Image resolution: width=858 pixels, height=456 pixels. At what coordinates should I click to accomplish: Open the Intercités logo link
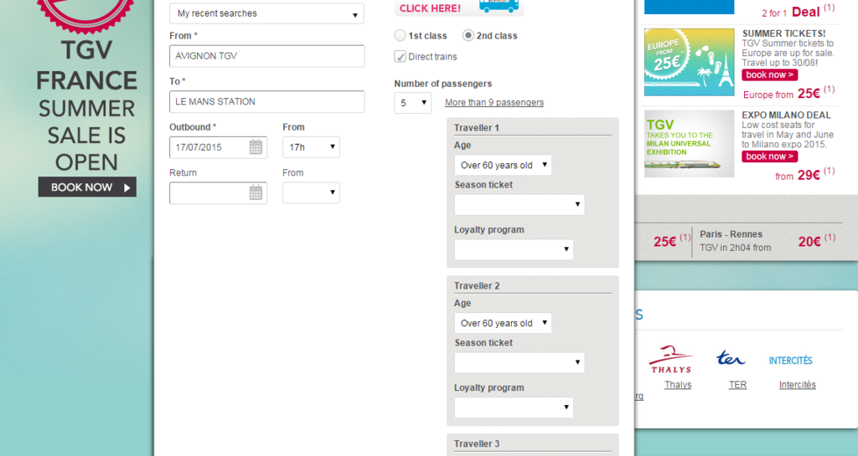tap(790, 361)
